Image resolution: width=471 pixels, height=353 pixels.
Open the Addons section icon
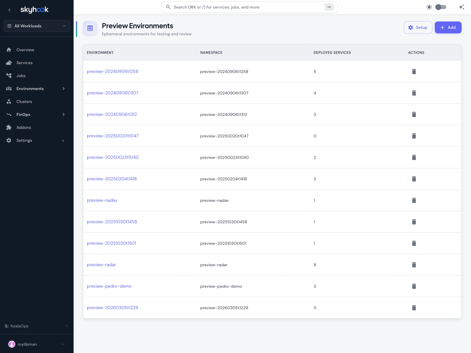pyautogui.click(x=9, y=127)
